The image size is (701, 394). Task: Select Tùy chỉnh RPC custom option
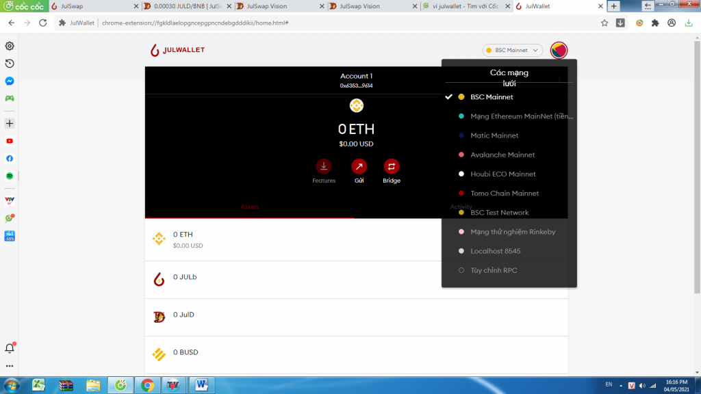pos(494,270)
